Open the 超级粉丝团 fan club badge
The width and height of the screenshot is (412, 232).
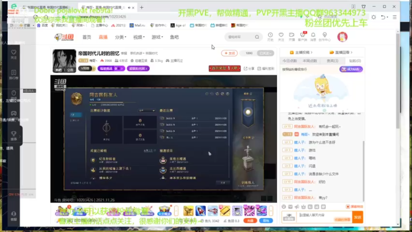pos(138,69)
